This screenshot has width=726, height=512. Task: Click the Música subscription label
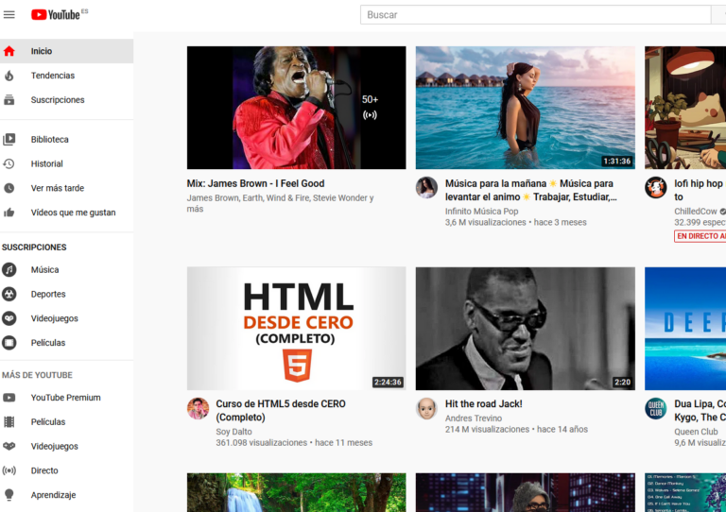[x=45, y=269]
